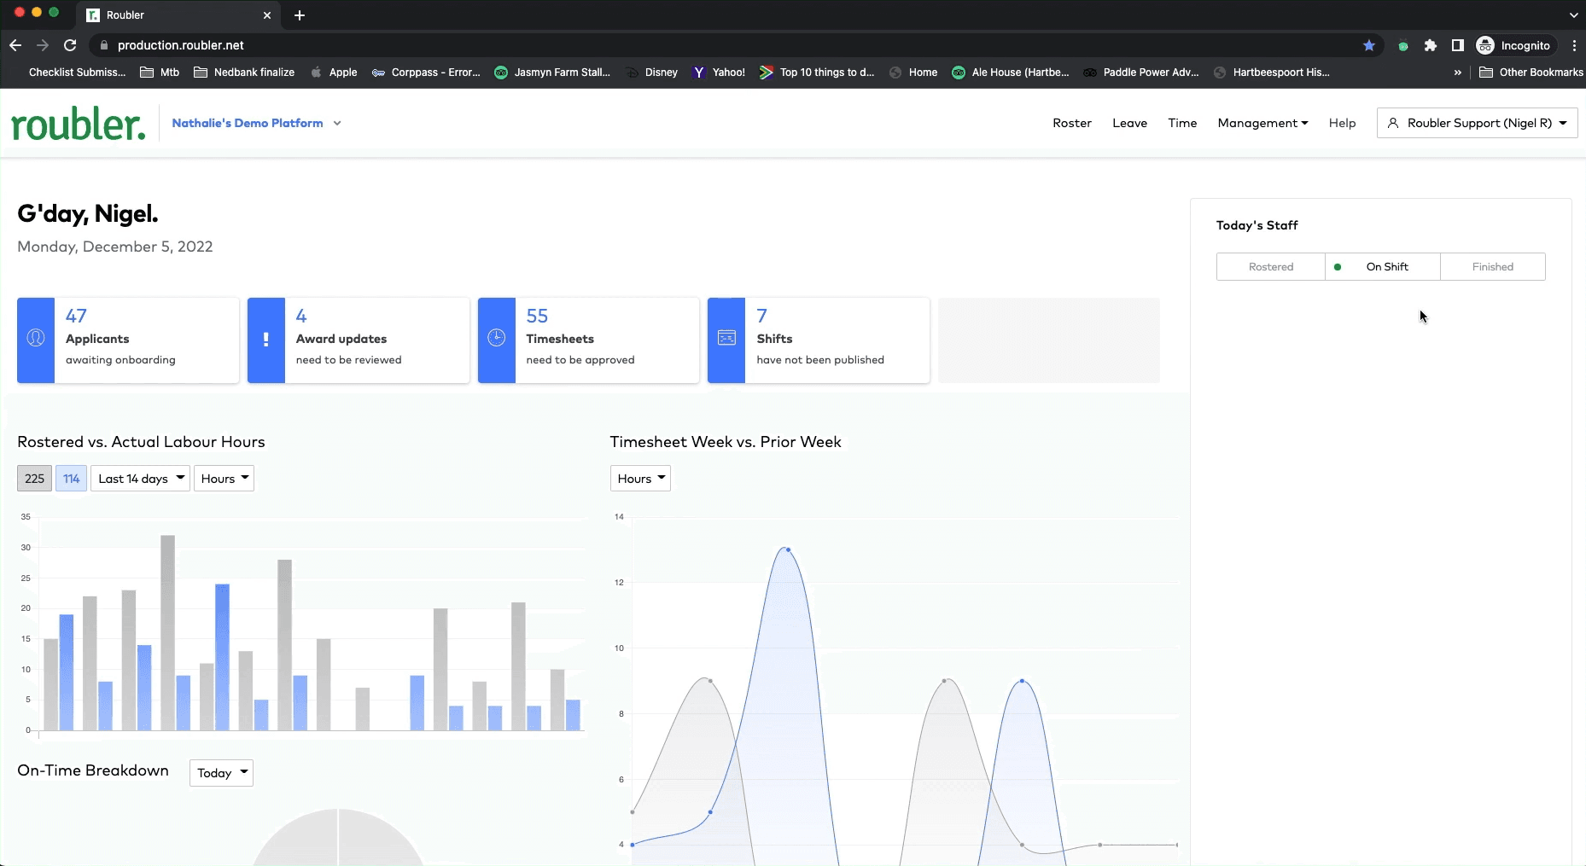
Task: Toggle the browser side panel icon
Action: [1458, 45]
